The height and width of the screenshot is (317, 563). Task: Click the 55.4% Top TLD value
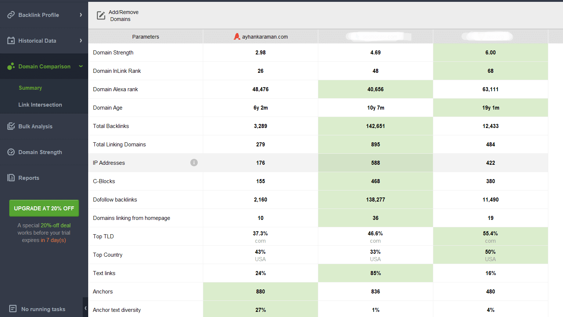491,234
